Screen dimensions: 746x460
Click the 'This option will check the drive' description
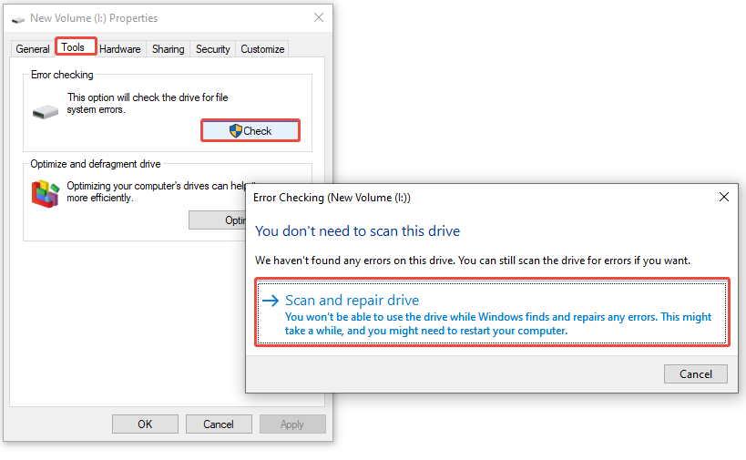148,103
